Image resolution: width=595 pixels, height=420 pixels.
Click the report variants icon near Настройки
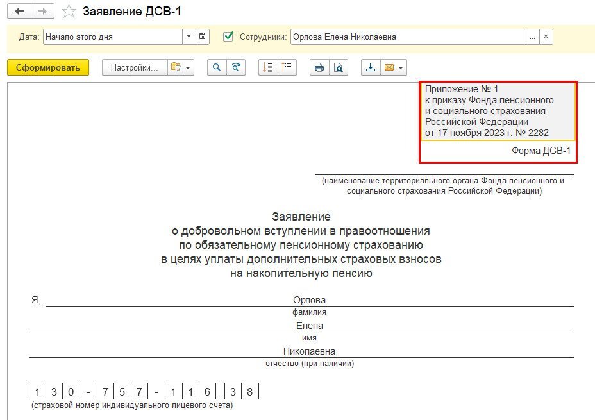(x=176, y=67)
